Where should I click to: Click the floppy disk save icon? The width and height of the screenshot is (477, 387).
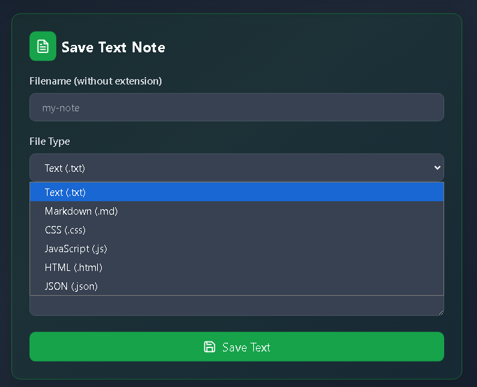[209, 347]
